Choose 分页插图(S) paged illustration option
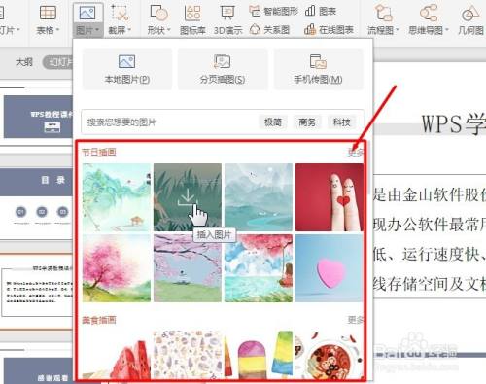Image resolution: width=486 pixels, height=384 pixels. [x=223, y=69]
